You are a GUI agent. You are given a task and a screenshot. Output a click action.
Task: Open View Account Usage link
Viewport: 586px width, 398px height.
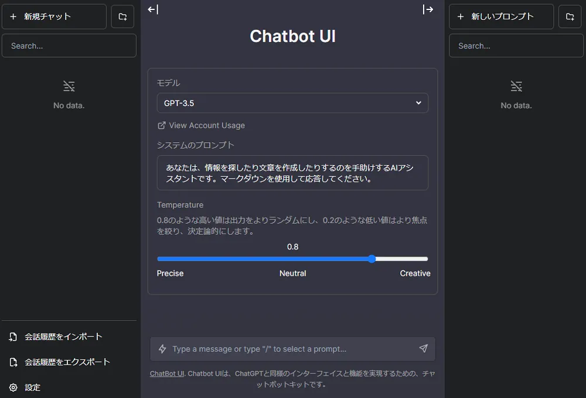click(201, 125)
